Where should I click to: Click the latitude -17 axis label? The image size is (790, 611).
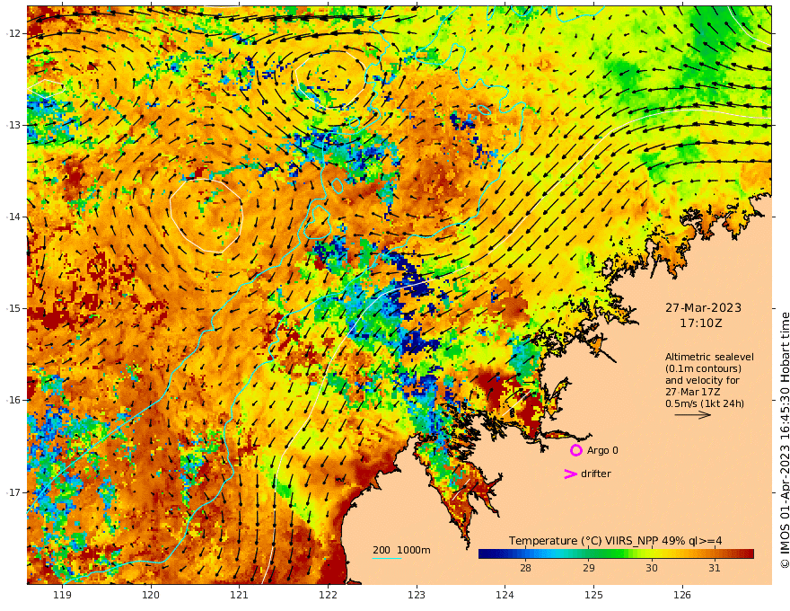[13, 492]
